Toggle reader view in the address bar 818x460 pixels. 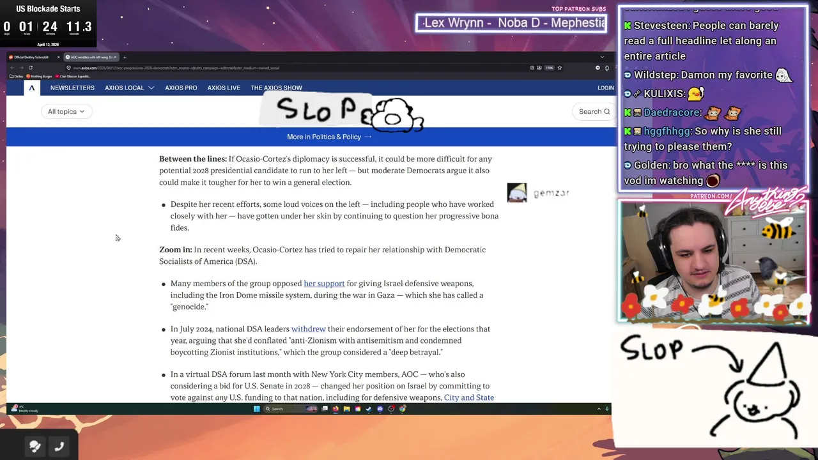532,68
